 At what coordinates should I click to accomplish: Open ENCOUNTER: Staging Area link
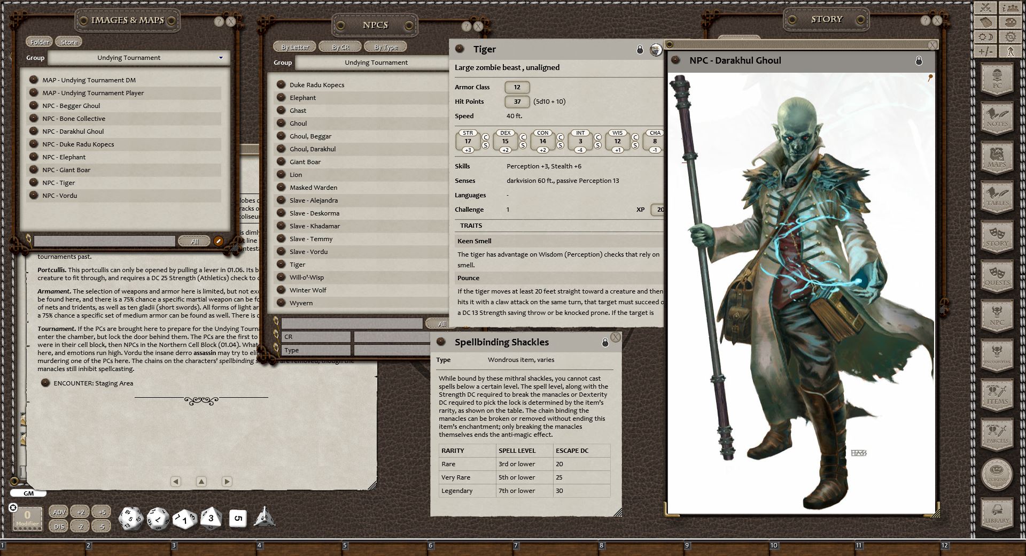tap(93, 383)
